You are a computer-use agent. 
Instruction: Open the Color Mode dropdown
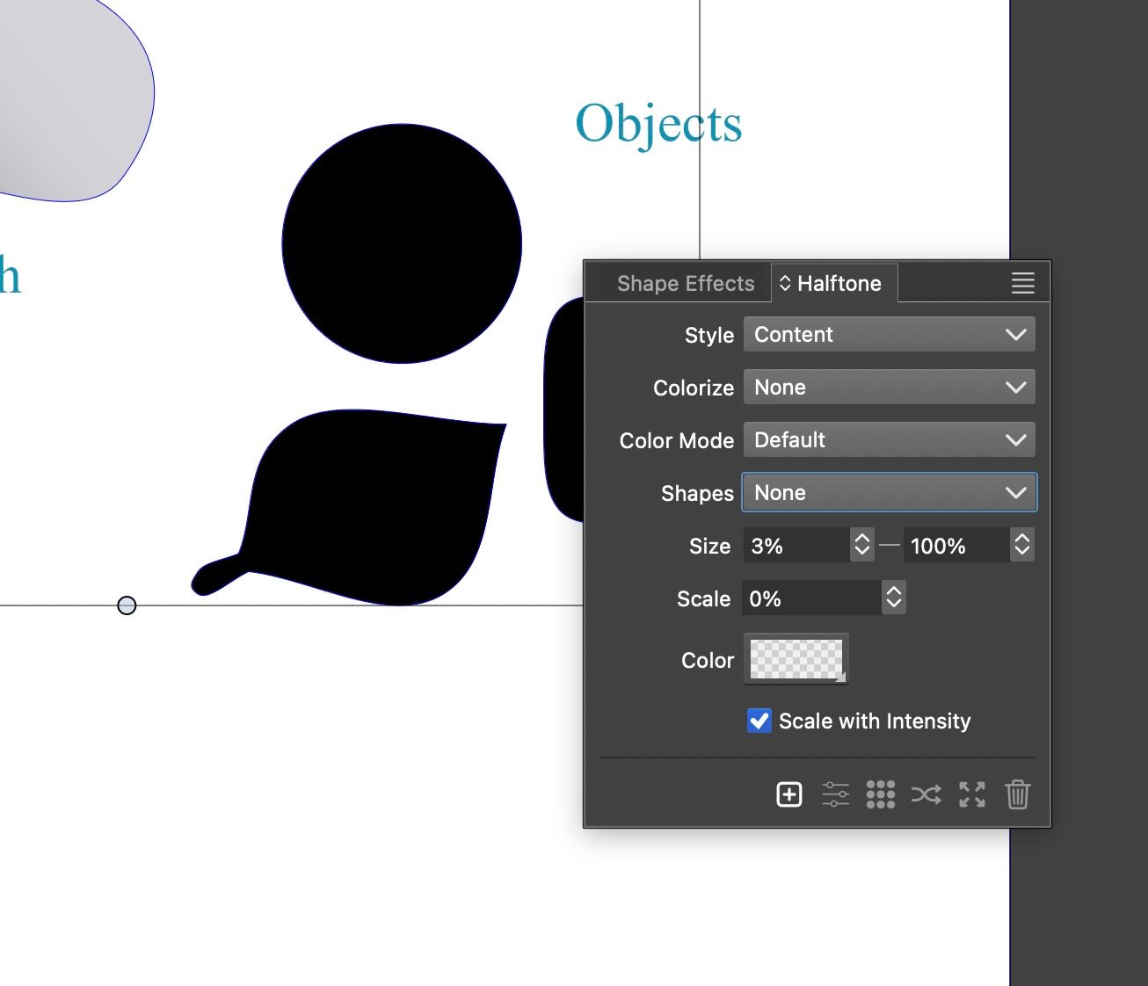coord(889,440)
